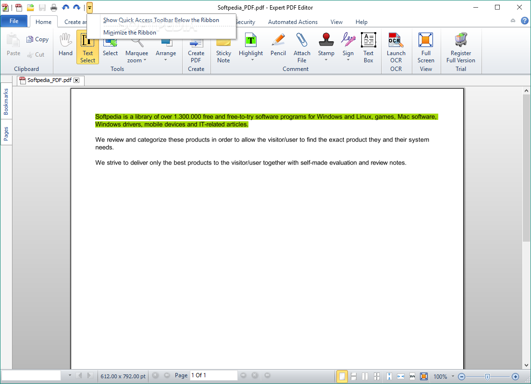The height and width of the screenshot is (384, 531).
Task: Choose the Highlight tool
Action: (250, 44)
